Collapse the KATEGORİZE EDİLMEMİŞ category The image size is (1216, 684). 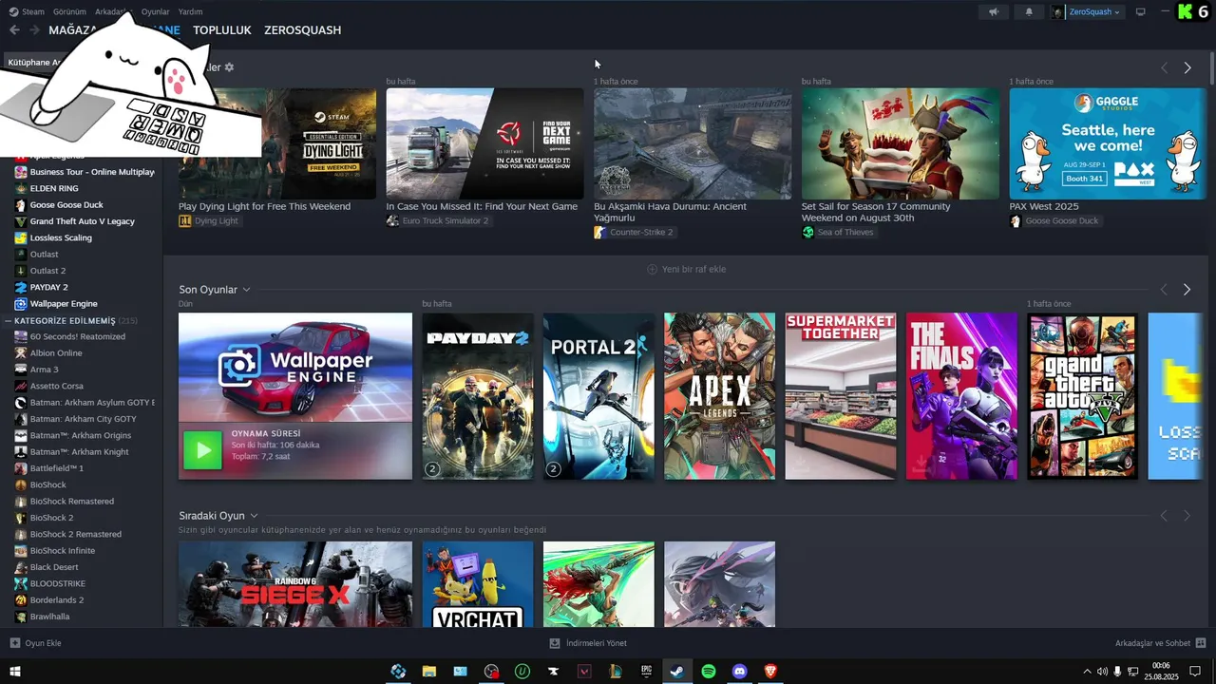pyautogui.click(x=8, y=321)
